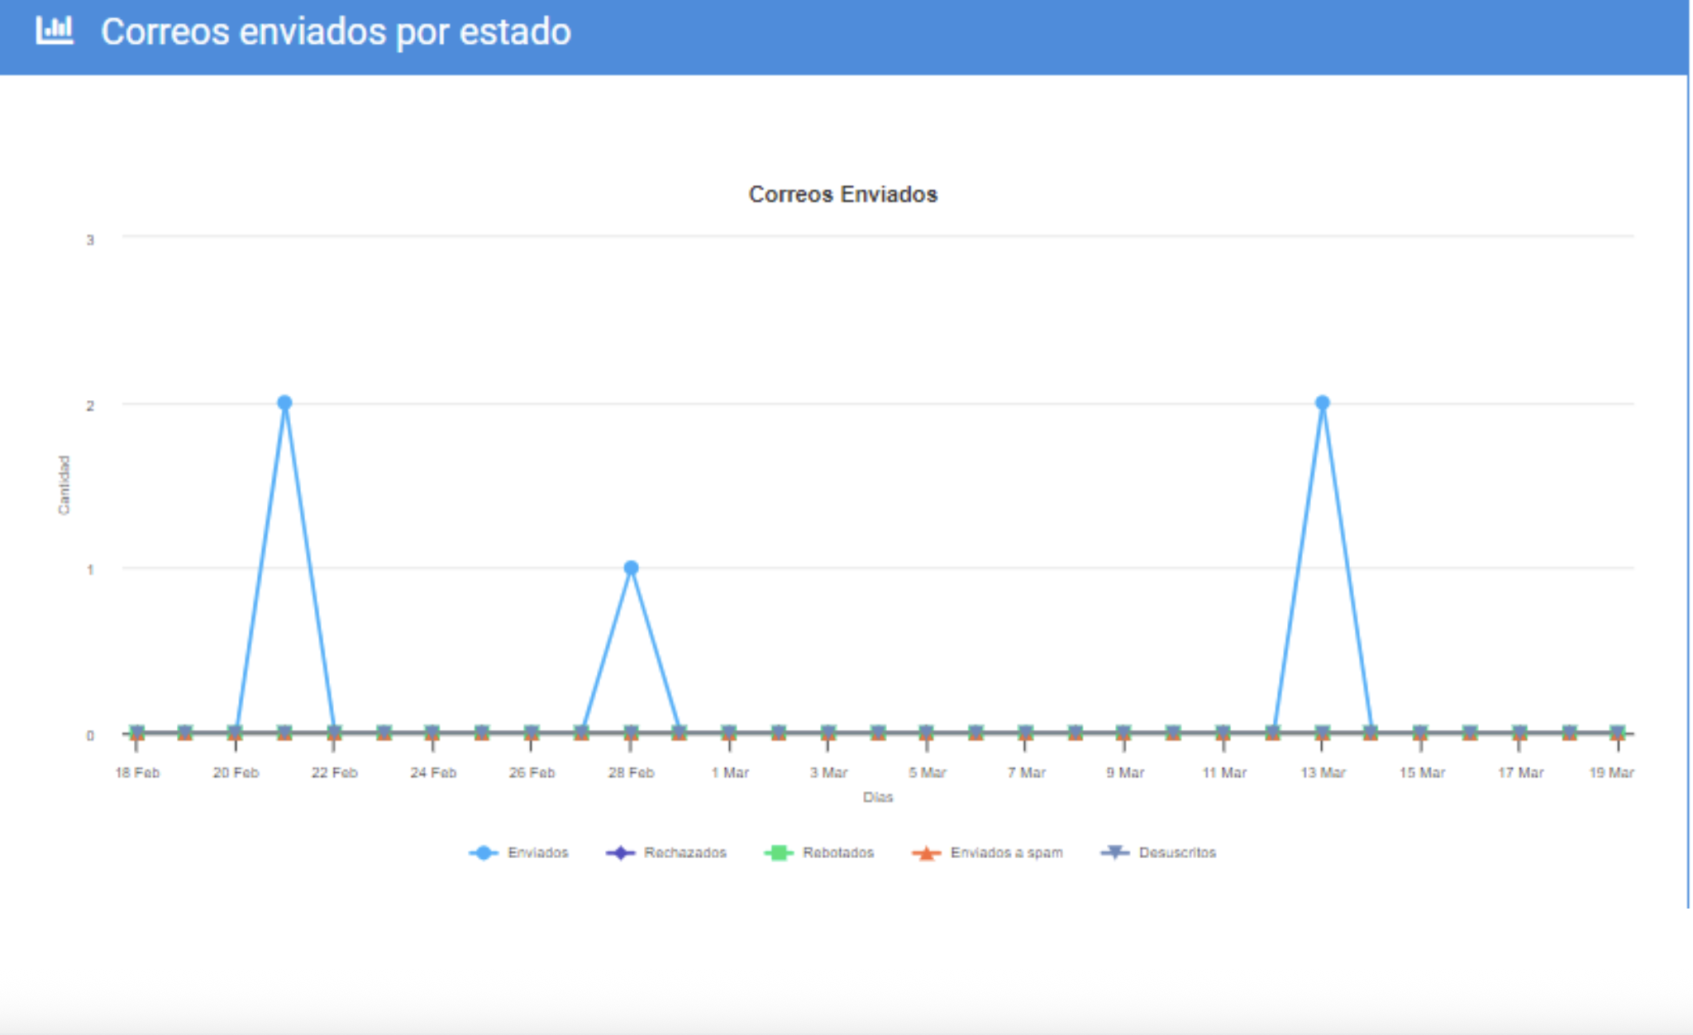Image resolution: width=1693 pixels, height=1035 pixels.
Task: Click the Enviados blue circle legend marker
Action: (484, 852)
